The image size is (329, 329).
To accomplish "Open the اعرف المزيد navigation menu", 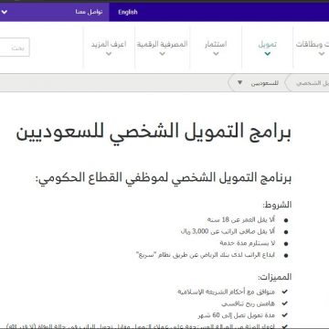I will click(x=109, y=44).
